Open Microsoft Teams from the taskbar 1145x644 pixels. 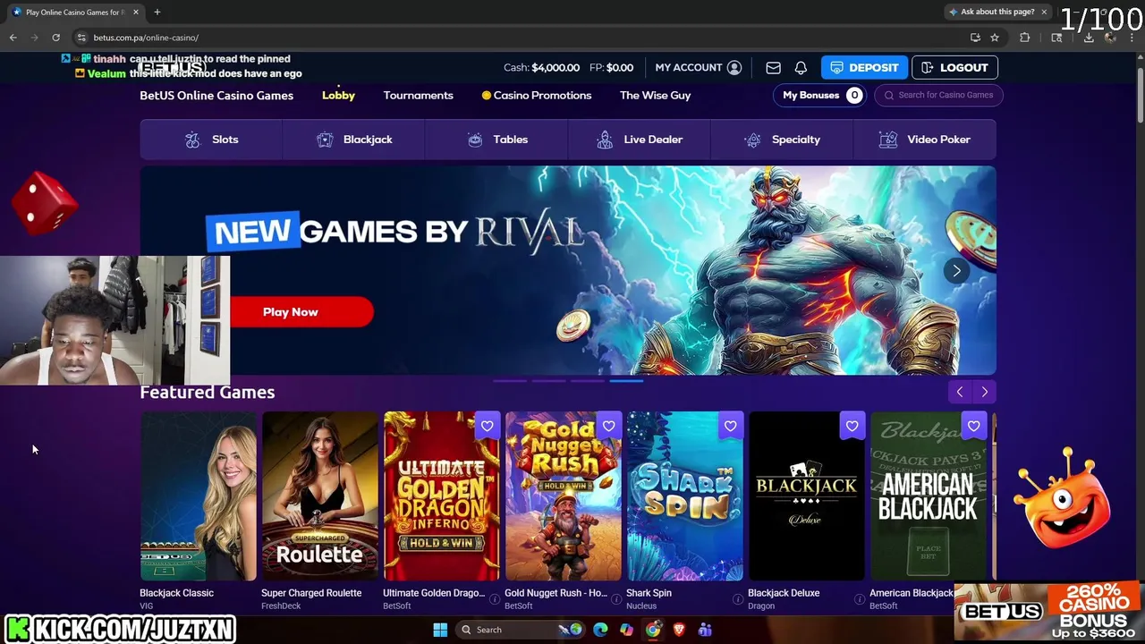[x=705, y=630]
